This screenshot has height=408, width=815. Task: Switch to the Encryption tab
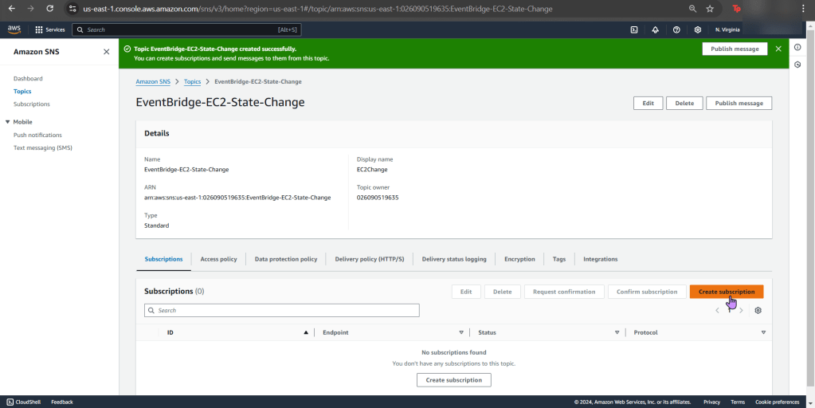tap(519, 259)
